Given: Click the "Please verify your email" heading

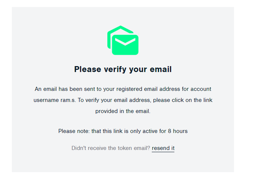Looking at the screenshot, I should click(x=123, y=69).
